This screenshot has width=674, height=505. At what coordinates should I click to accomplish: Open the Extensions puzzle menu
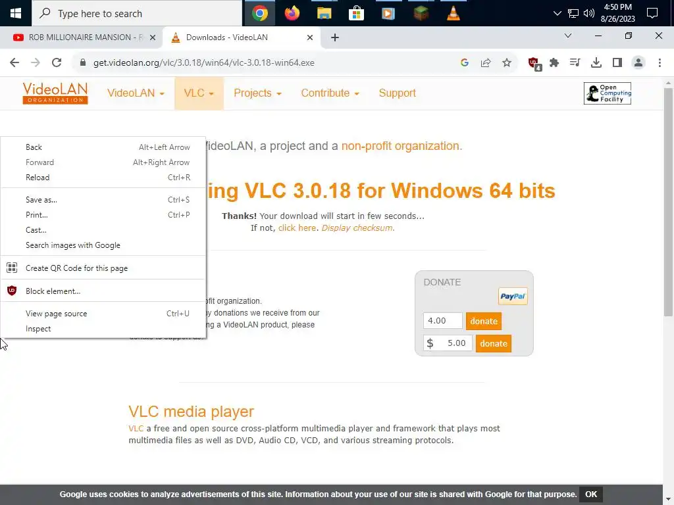coord(554,62)
